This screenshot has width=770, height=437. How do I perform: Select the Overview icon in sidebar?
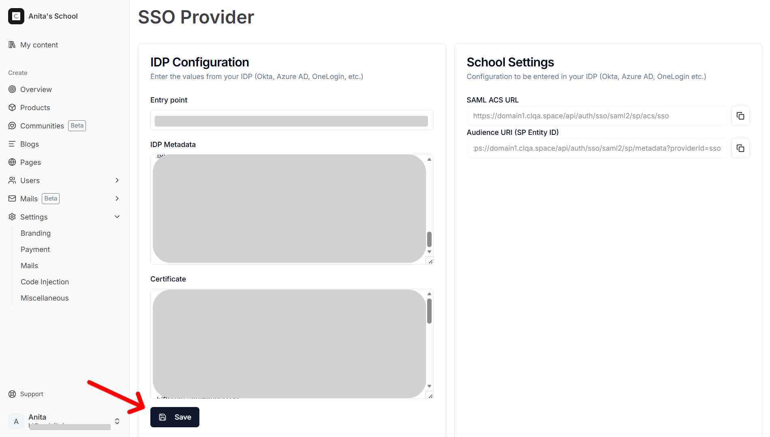click(13, 89)
